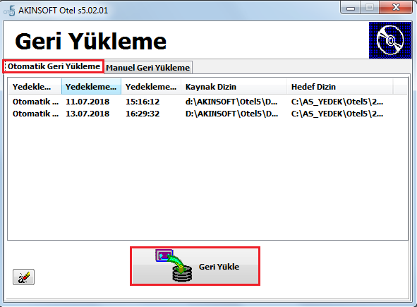The height and width of the screenshot is (307, 417).
Task: Click the database restore icon on Geri Yükle
Action: (x=174, y=265)
